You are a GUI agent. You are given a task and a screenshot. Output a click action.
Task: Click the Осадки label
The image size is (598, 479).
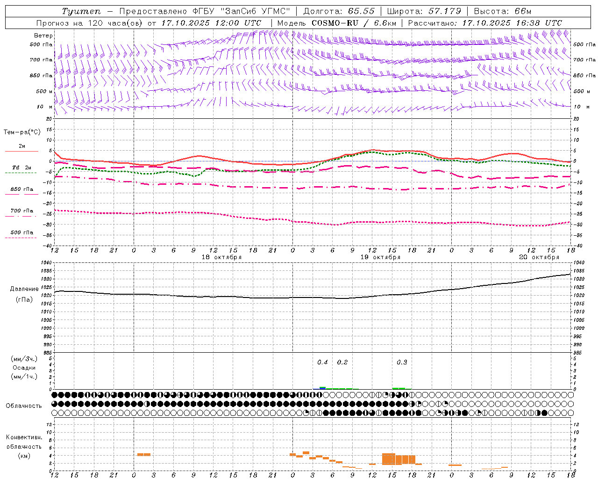(x=24, y=368)
